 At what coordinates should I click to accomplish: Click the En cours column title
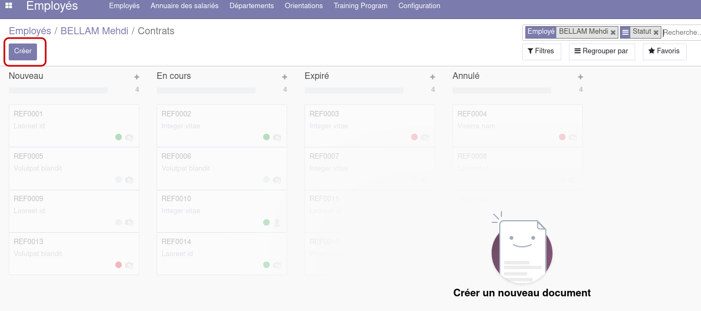click(174, 76)
